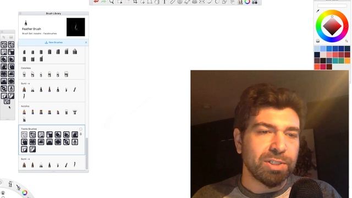The image size is (352, 198).
Task: Pick first brush in Acrylics set
Action: 24,112
